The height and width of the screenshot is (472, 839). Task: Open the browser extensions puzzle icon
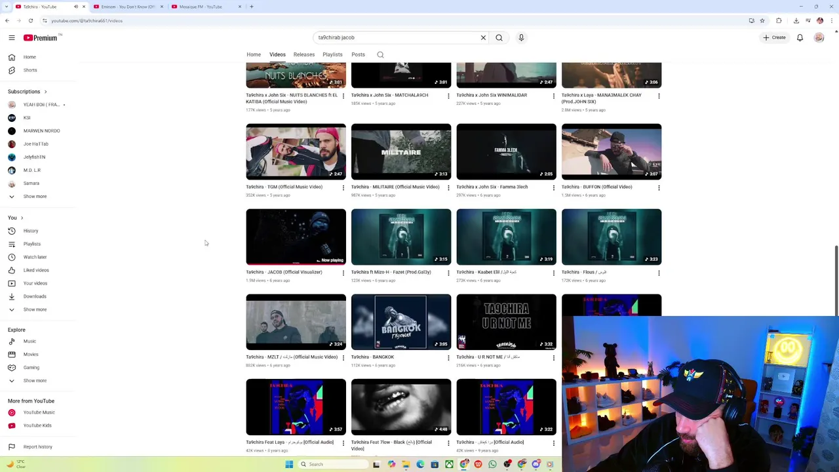click(x=779, y=20)
